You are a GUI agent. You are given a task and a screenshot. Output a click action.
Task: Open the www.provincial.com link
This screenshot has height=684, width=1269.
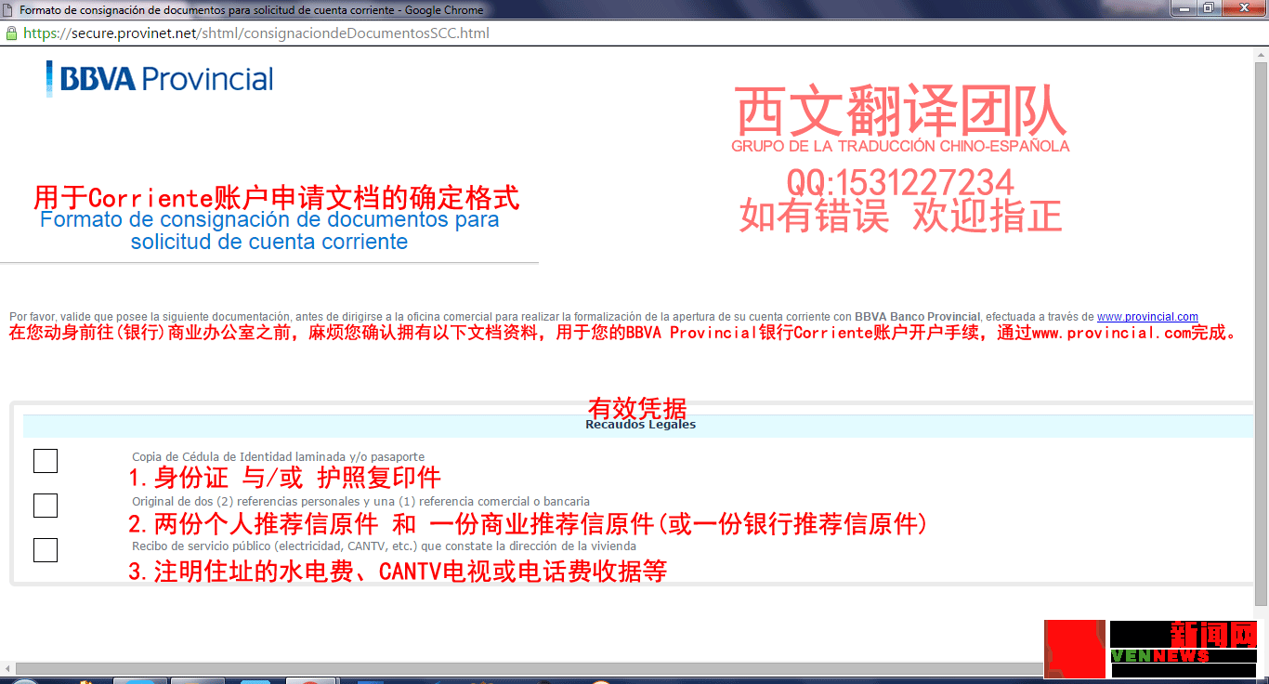point(1147,317)
